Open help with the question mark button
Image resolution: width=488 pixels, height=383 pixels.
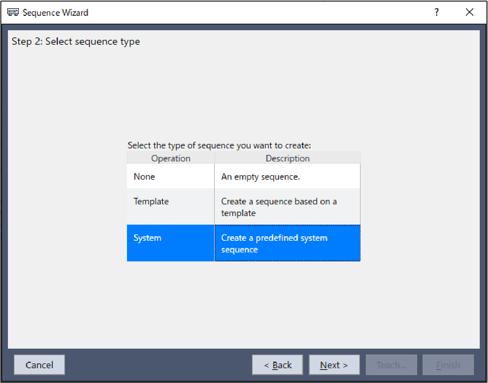pyautogui.click(x=437, y=12)
